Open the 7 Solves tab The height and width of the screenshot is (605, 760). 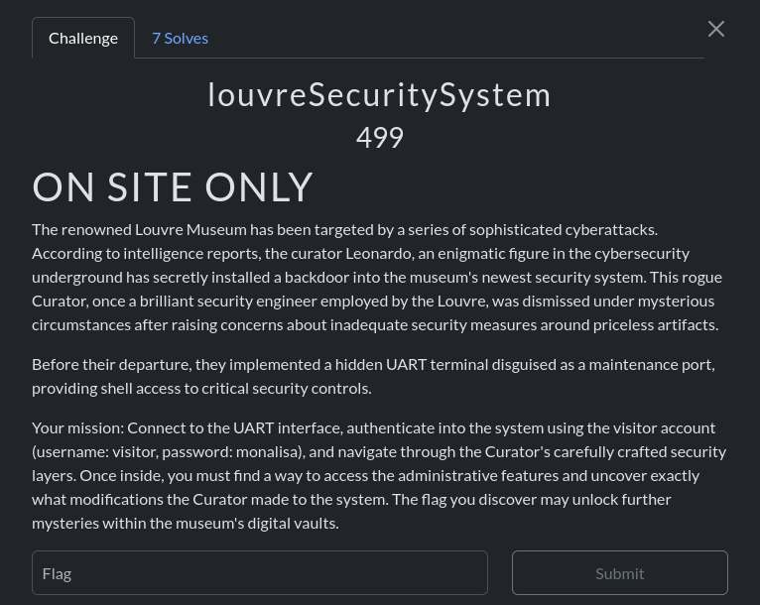(x=180, y=38)
